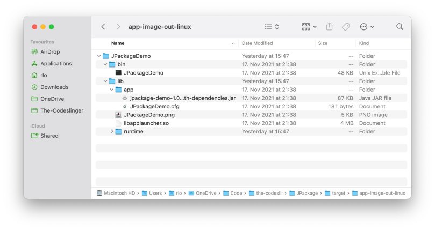Open the Shared iCloud sidebar item
Screen dimensions: 435x230
(x=49, y=136)
